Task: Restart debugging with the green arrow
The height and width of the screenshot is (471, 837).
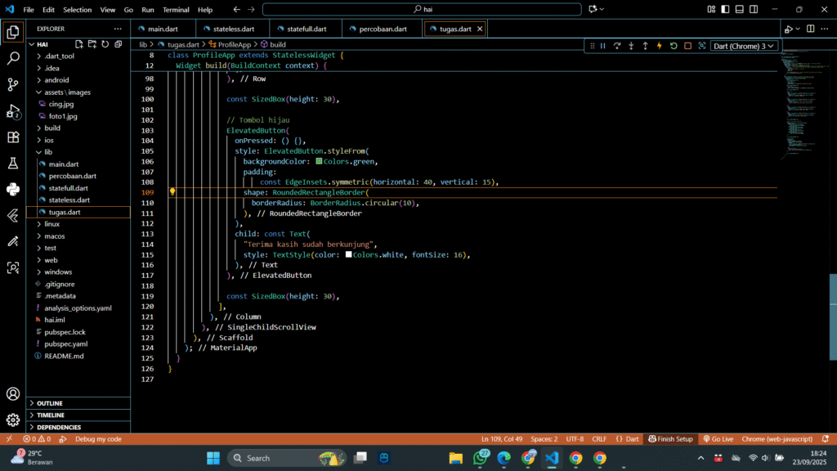Action: [x=674, y=46]
